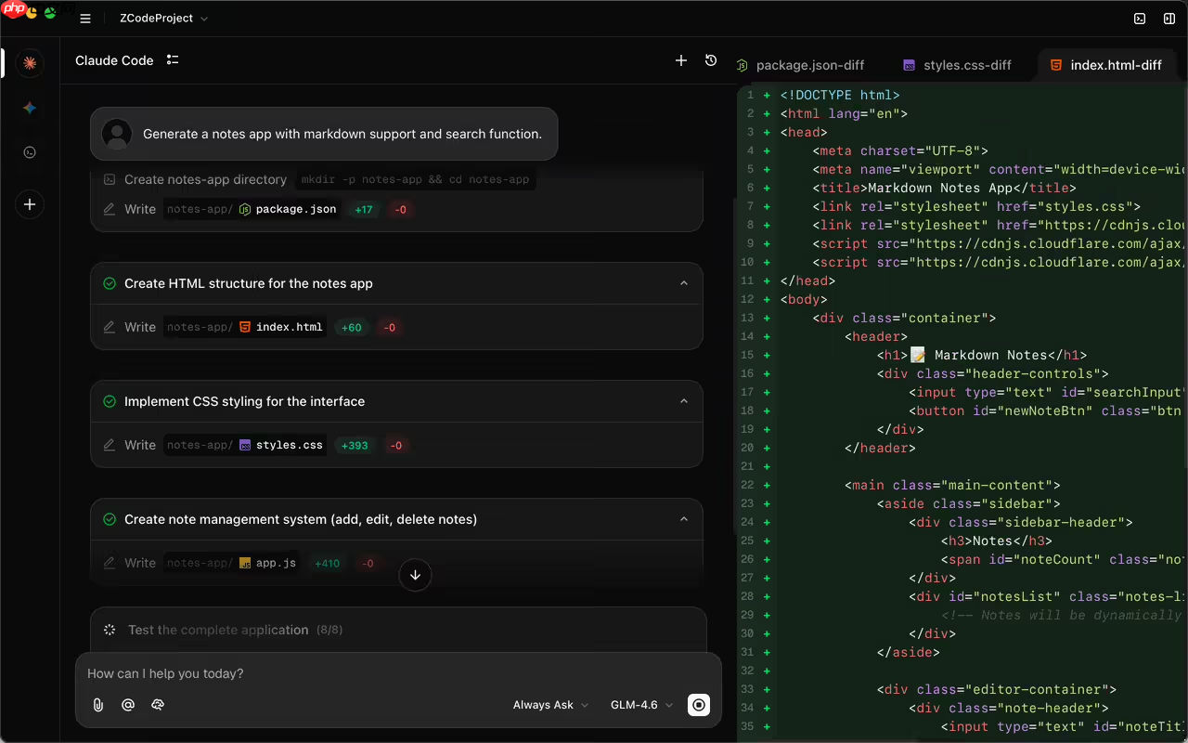Toggle the thinking brain icon in the chat bar
The width and height of the screenshot is (1188, 743).
(x=158, y=704)
